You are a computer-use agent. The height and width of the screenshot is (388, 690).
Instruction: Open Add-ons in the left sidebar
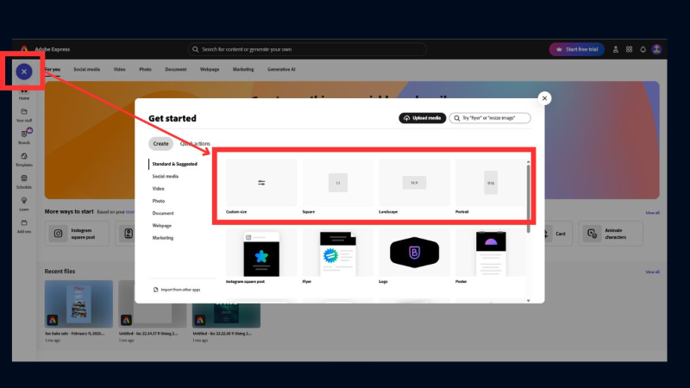click(x=24, y=227)
